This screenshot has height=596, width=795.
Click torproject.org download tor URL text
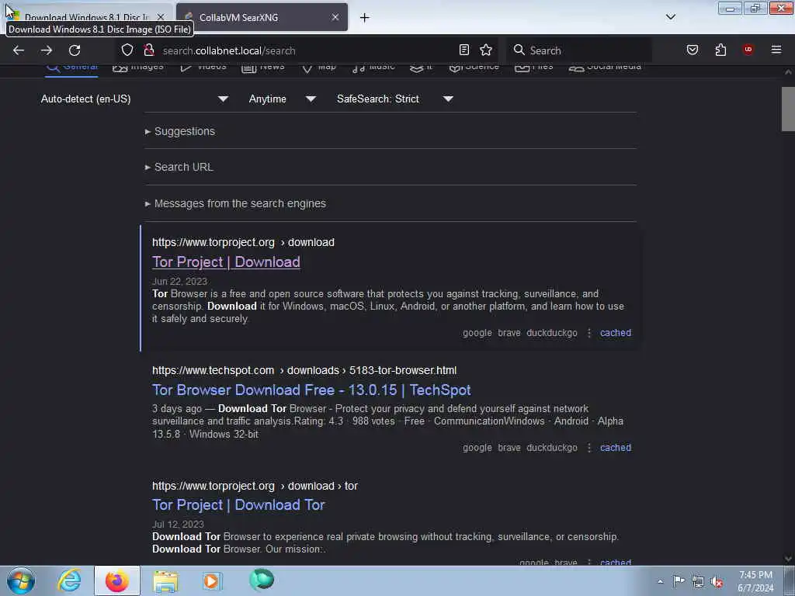[x=255, y=486]
